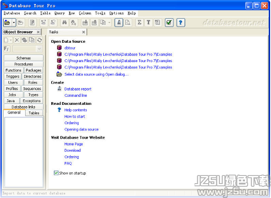Click the Database report link
This screenshot has width=271, height=198.
78,89
